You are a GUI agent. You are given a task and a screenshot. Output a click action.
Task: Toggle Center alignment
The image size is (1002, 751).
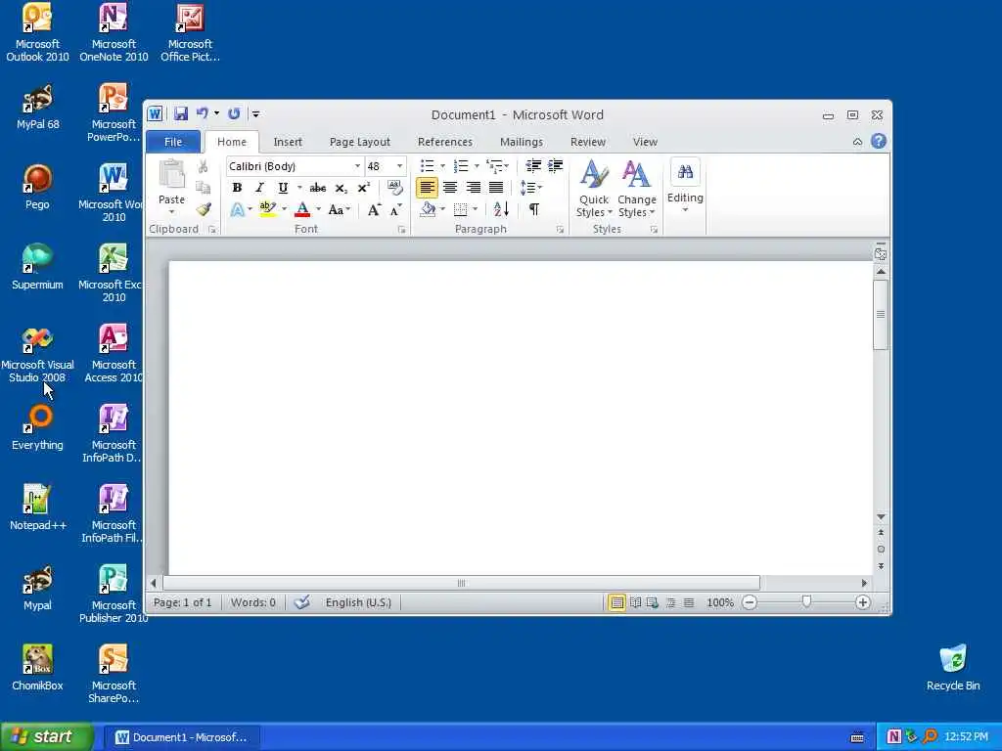coord(450,187)
